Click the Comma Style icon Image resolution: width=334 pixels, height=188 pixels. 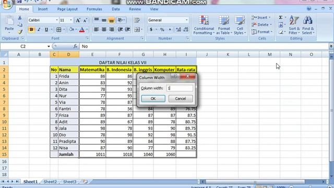pyautogui.click(x=170, y=29)
